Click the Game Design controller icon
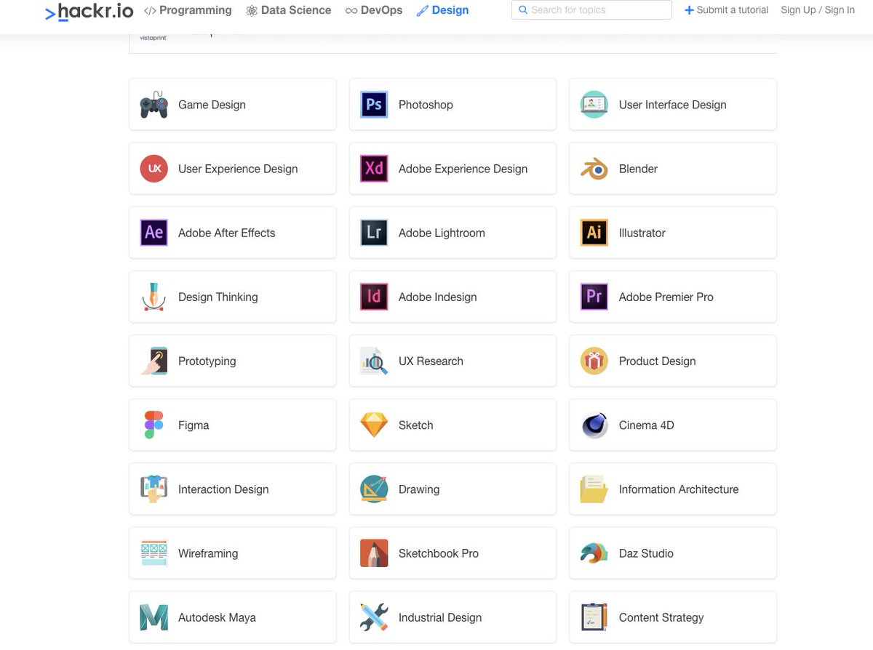 154,105
